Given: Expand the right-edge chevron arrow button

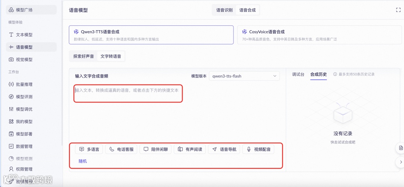Looking at the screenshot, I should tap(400, 162).
